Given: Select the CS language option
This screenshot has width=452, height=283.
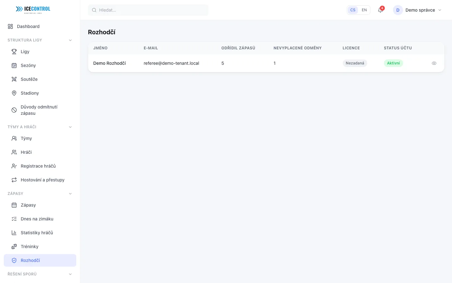Looking at the screenshot, I should coord(353,10).
